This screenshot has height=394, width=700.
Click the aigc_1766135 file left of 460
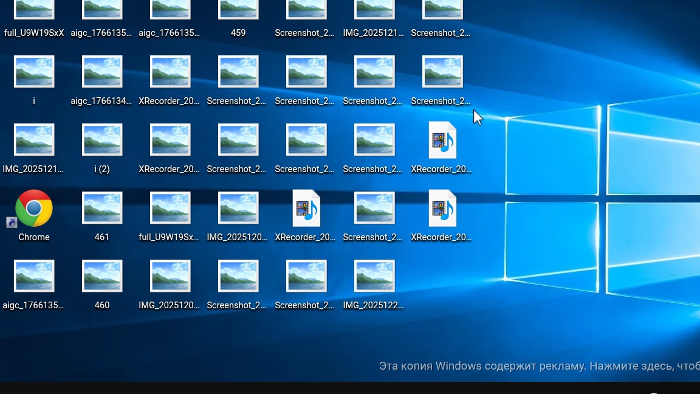point(34,277)
